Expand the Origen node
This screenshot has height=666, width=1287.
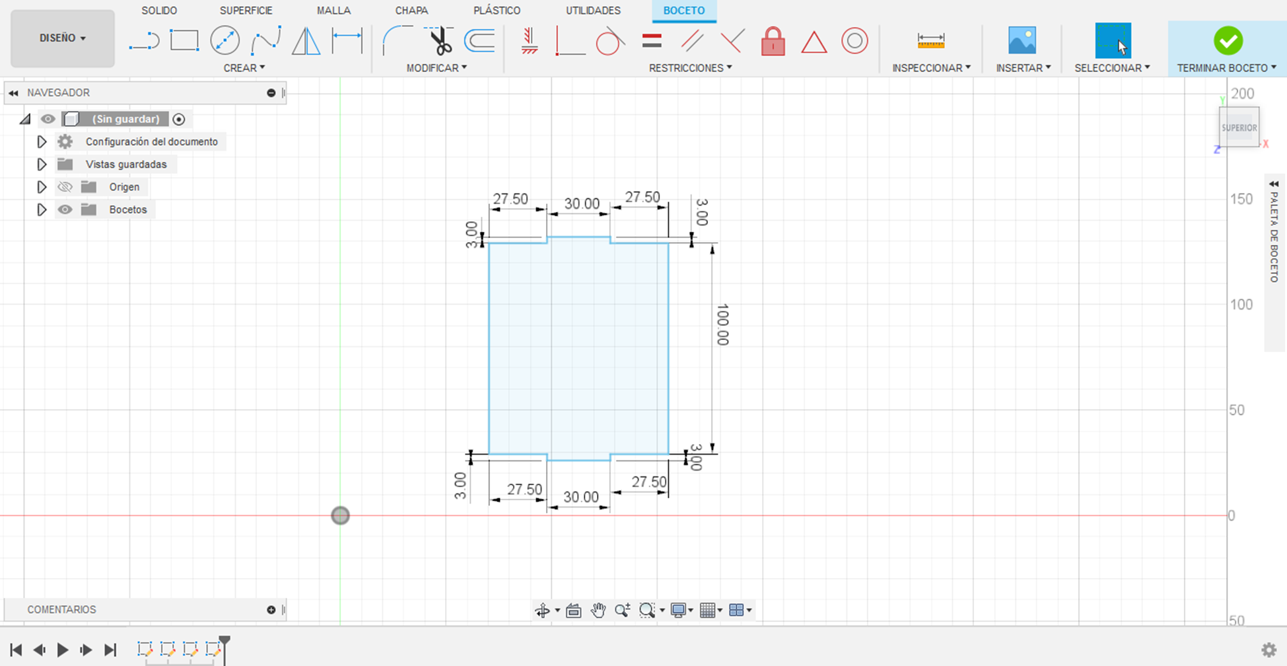[42, 187]
